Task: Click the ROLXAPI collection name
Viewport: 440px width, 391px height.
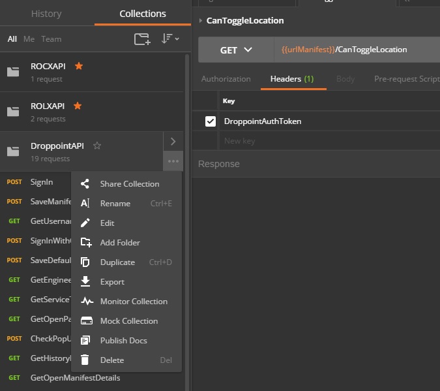Action: tap(48, 106)
